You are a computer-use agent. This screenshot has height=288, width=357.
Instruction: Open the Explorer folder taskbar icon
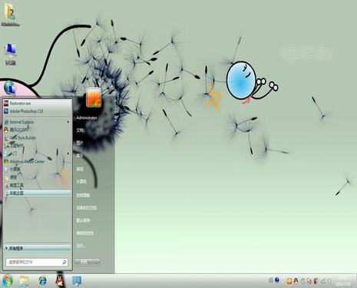pos(25,281)
